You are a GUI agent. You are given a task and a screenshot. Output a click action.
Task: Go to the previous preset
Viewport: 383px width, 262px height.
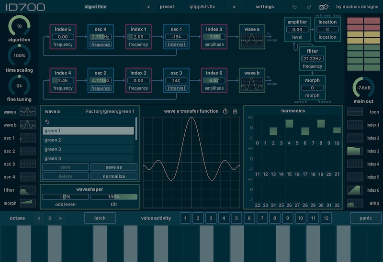click(148, 7)
